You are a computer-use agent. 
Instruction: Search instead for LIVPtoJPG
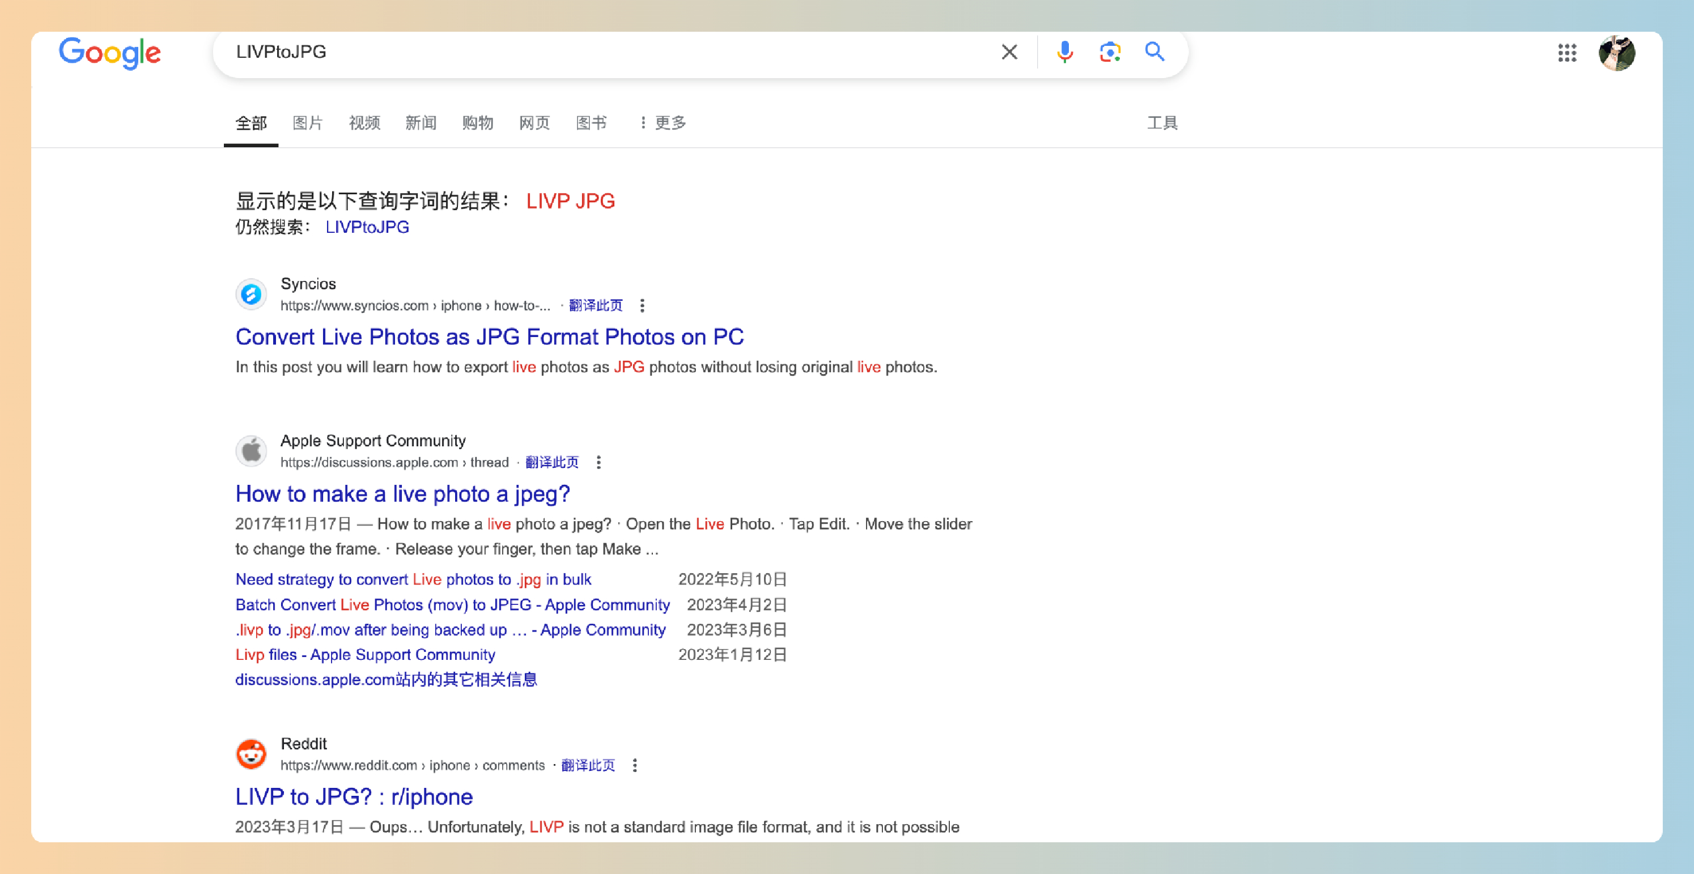(x=367, y=227)
